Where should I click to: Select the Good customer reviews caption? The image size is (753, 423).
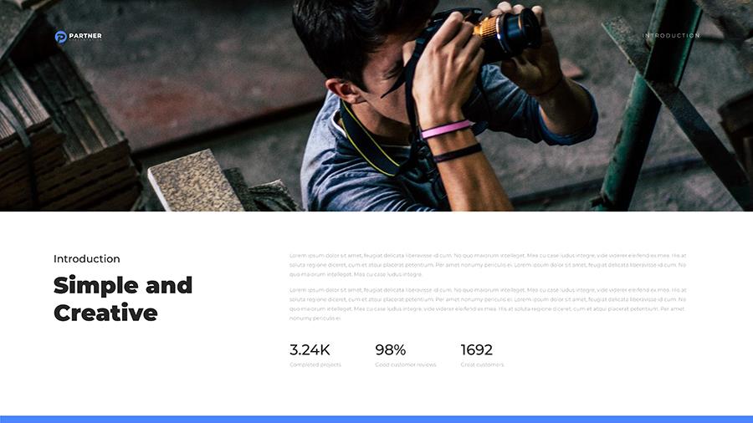(406, 365)
